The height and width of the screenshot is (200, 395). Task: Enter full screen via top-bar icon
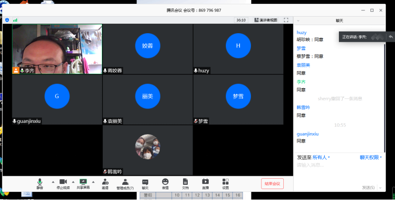286,20
